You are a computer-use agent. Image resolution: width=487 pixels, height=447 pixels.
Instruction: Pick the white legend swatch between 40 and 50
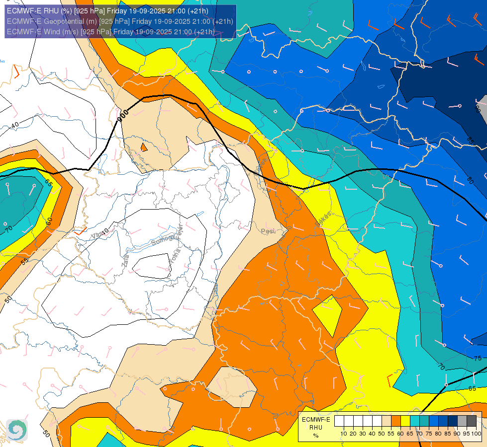click(x=377, y=421)
